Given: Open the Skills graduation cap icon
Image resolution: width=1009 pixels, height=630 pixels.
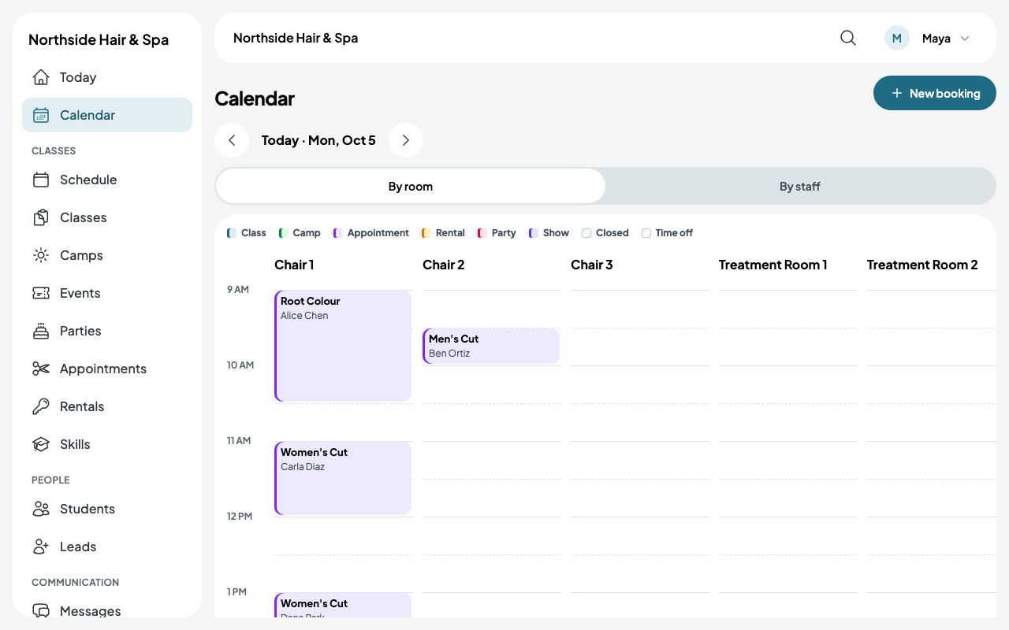Looking at the screenshot, I should [41, 444].
